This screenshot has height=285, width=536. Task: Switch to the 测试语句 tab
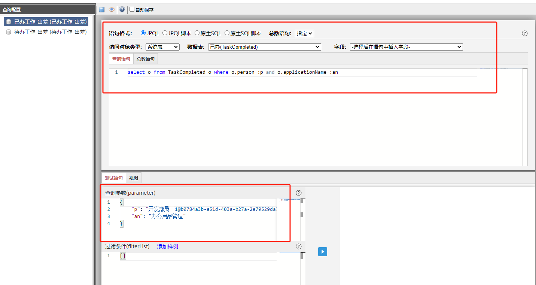(x=113, y=178)
